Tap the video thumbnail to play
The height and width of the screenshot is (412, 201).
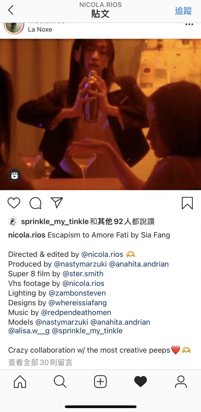(x=100, y=114)
